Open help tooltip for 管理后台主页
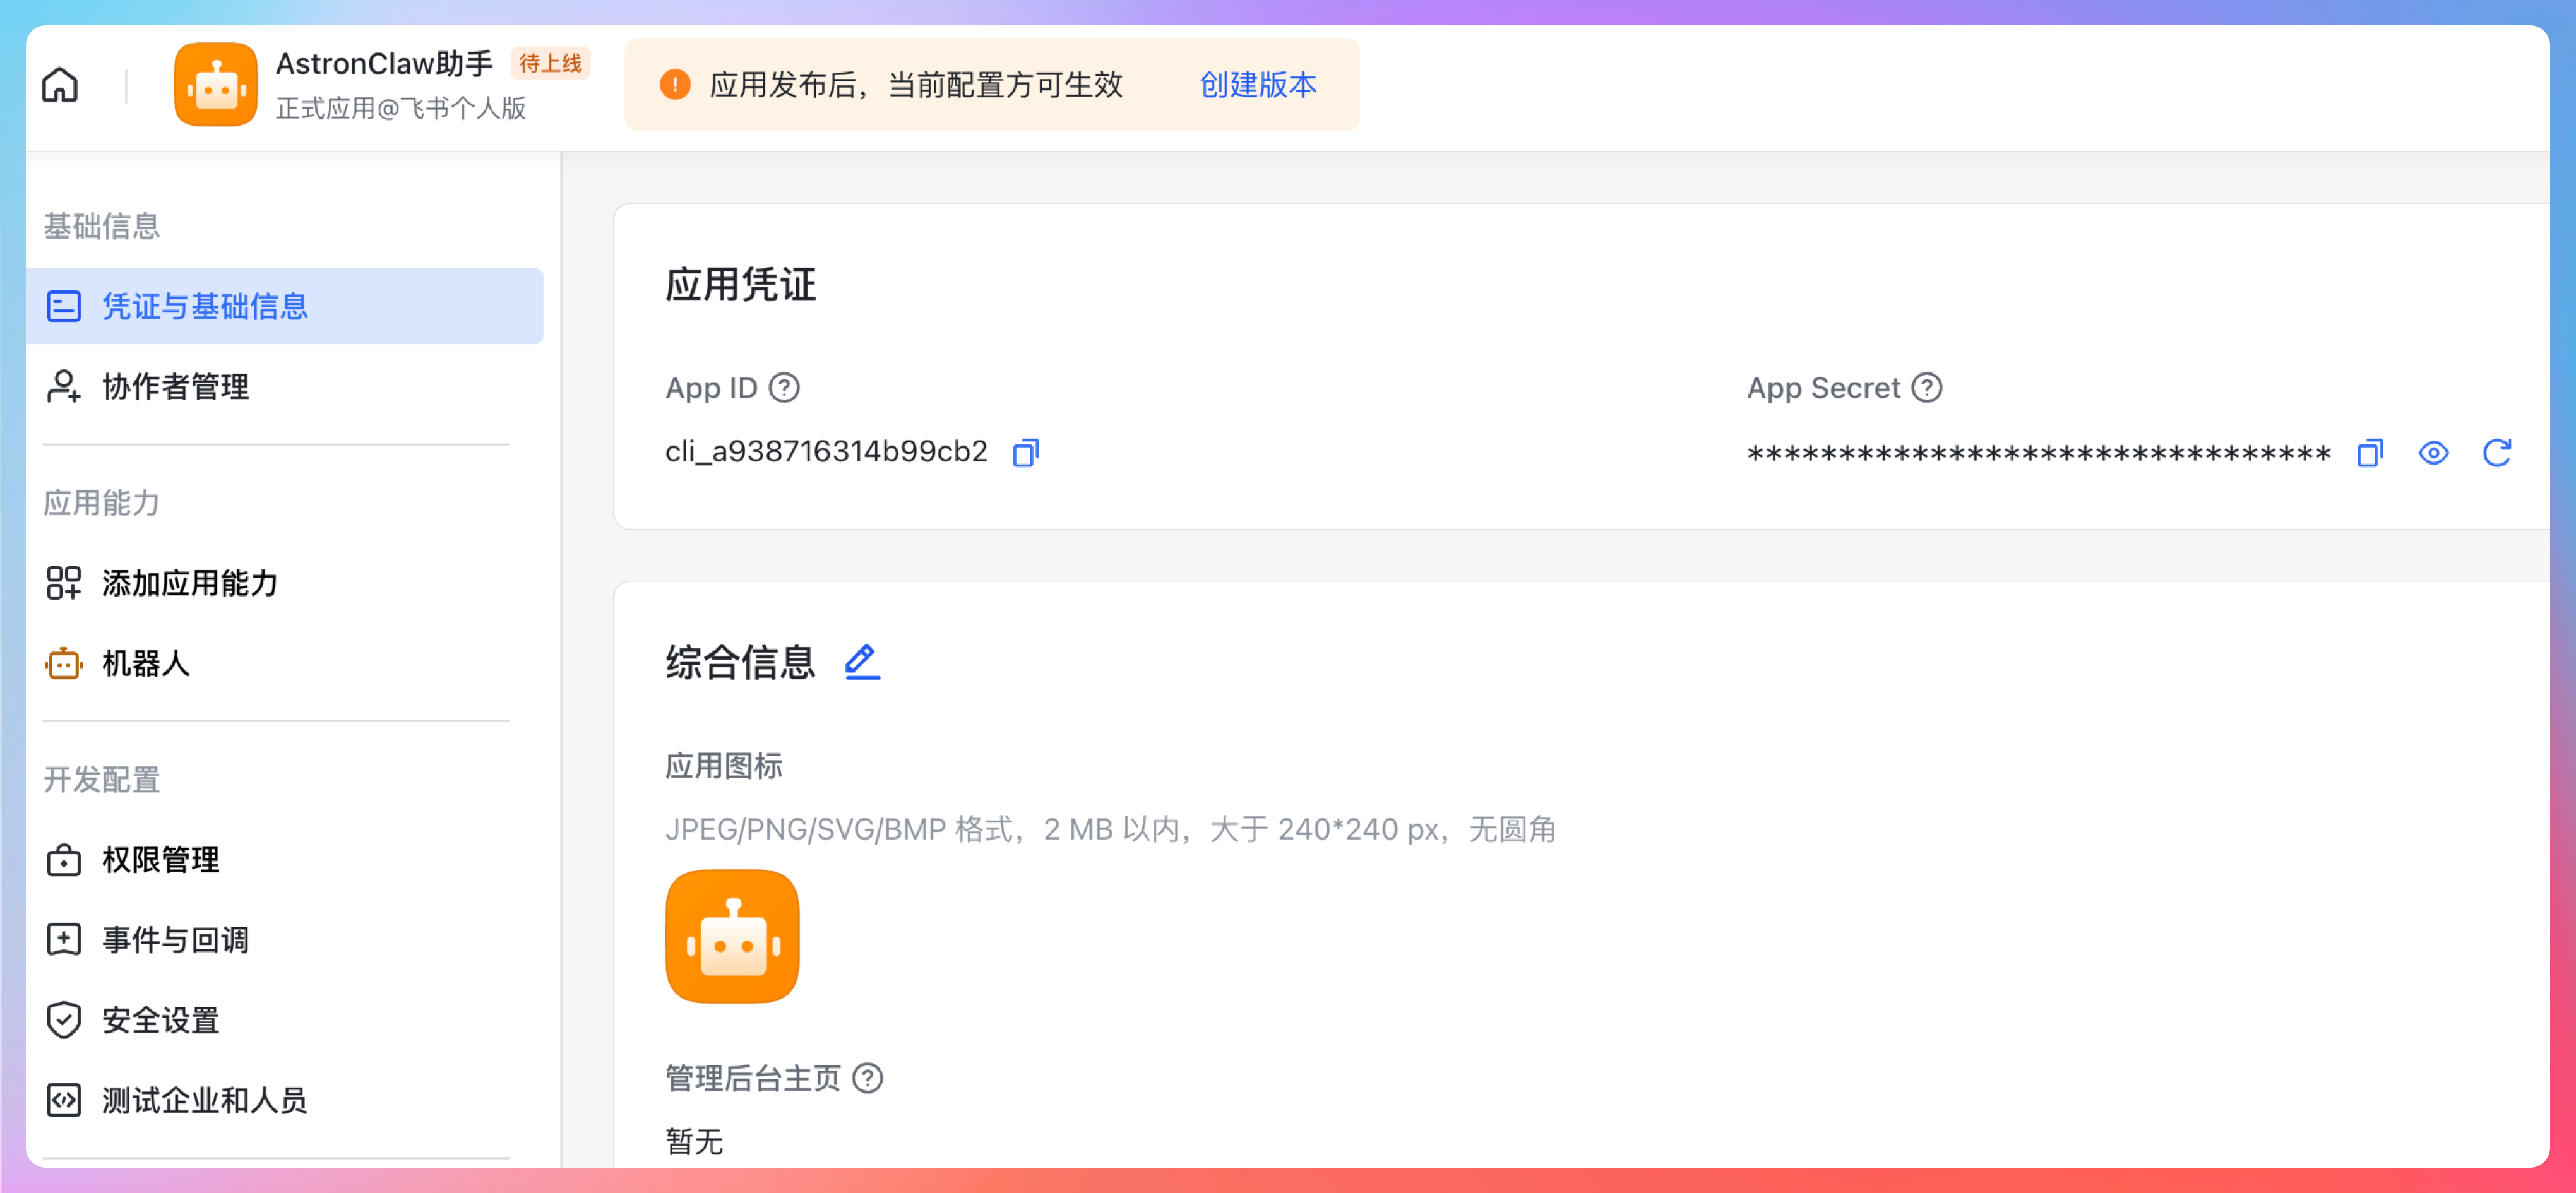Viewport: 2576px width, 1193px height. 867,1078
